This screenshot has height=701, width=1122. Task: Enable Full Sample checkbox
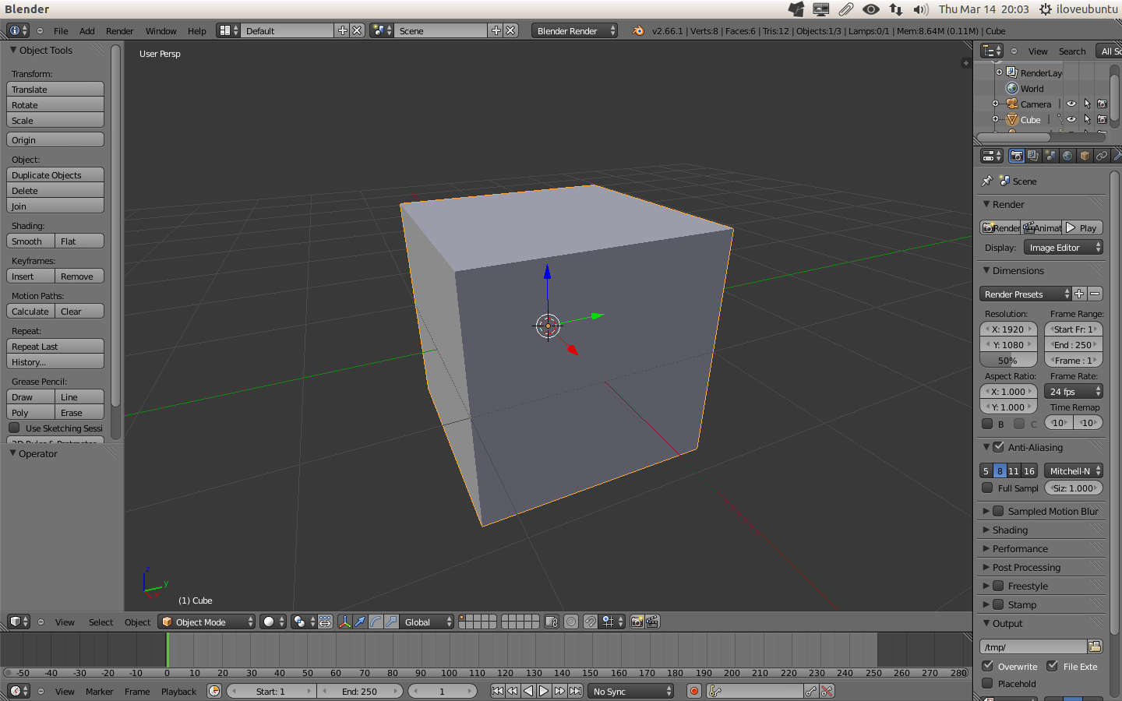tap(987, 488)
